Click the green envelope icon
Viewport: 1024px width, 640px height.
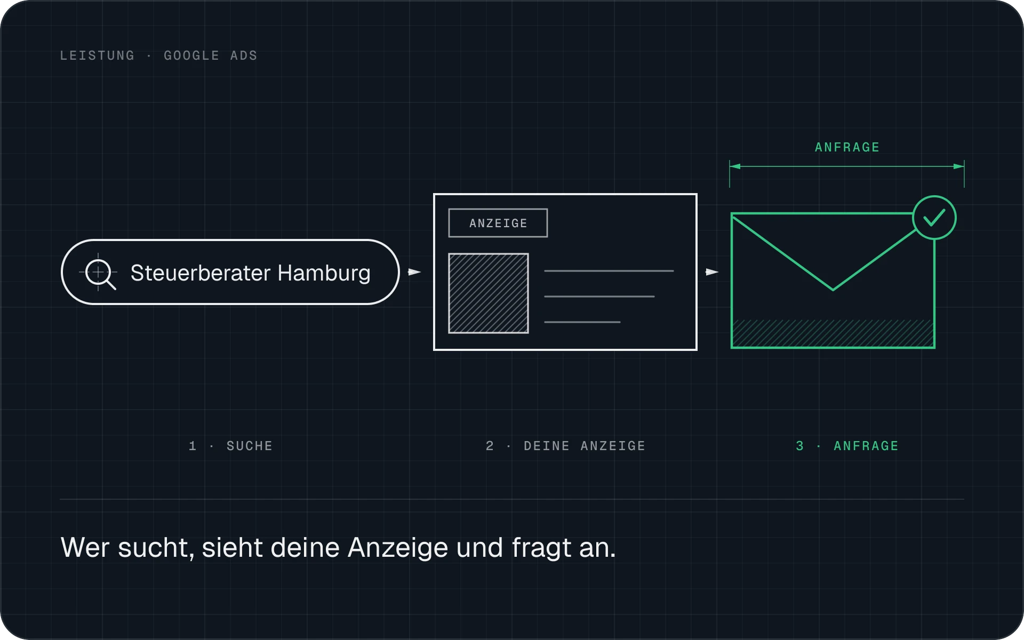pyautogui.click(x=833, y=281)
